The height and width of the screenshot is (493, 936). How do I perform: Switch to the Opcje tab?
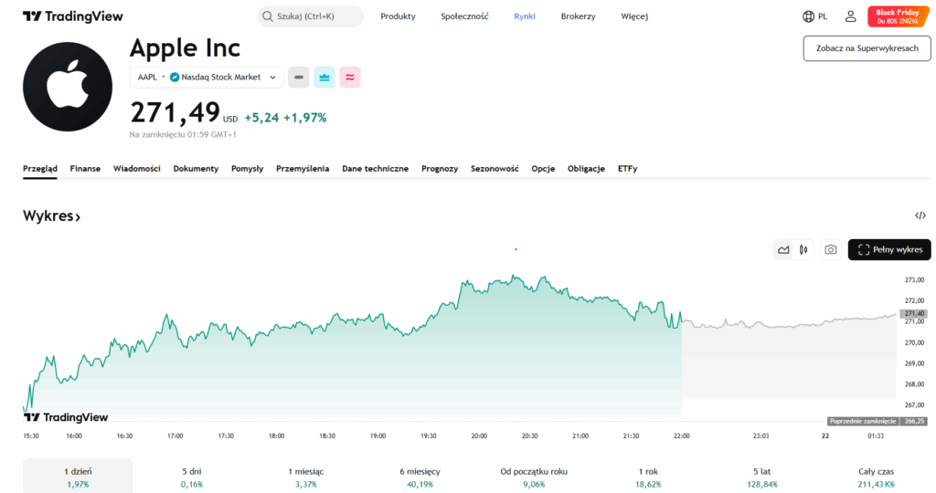pyautogui.click(x=543, y=169)
